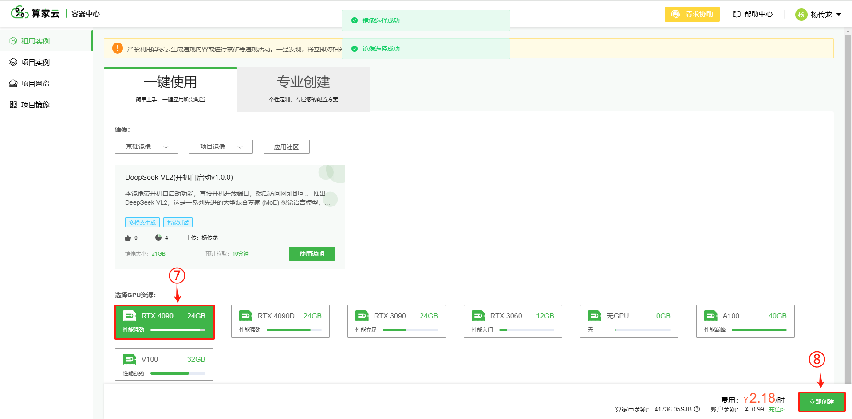This screenshot has width=852, height=419.
Task: Click the headset icon in 请求协助
Action: coord(675,14)
